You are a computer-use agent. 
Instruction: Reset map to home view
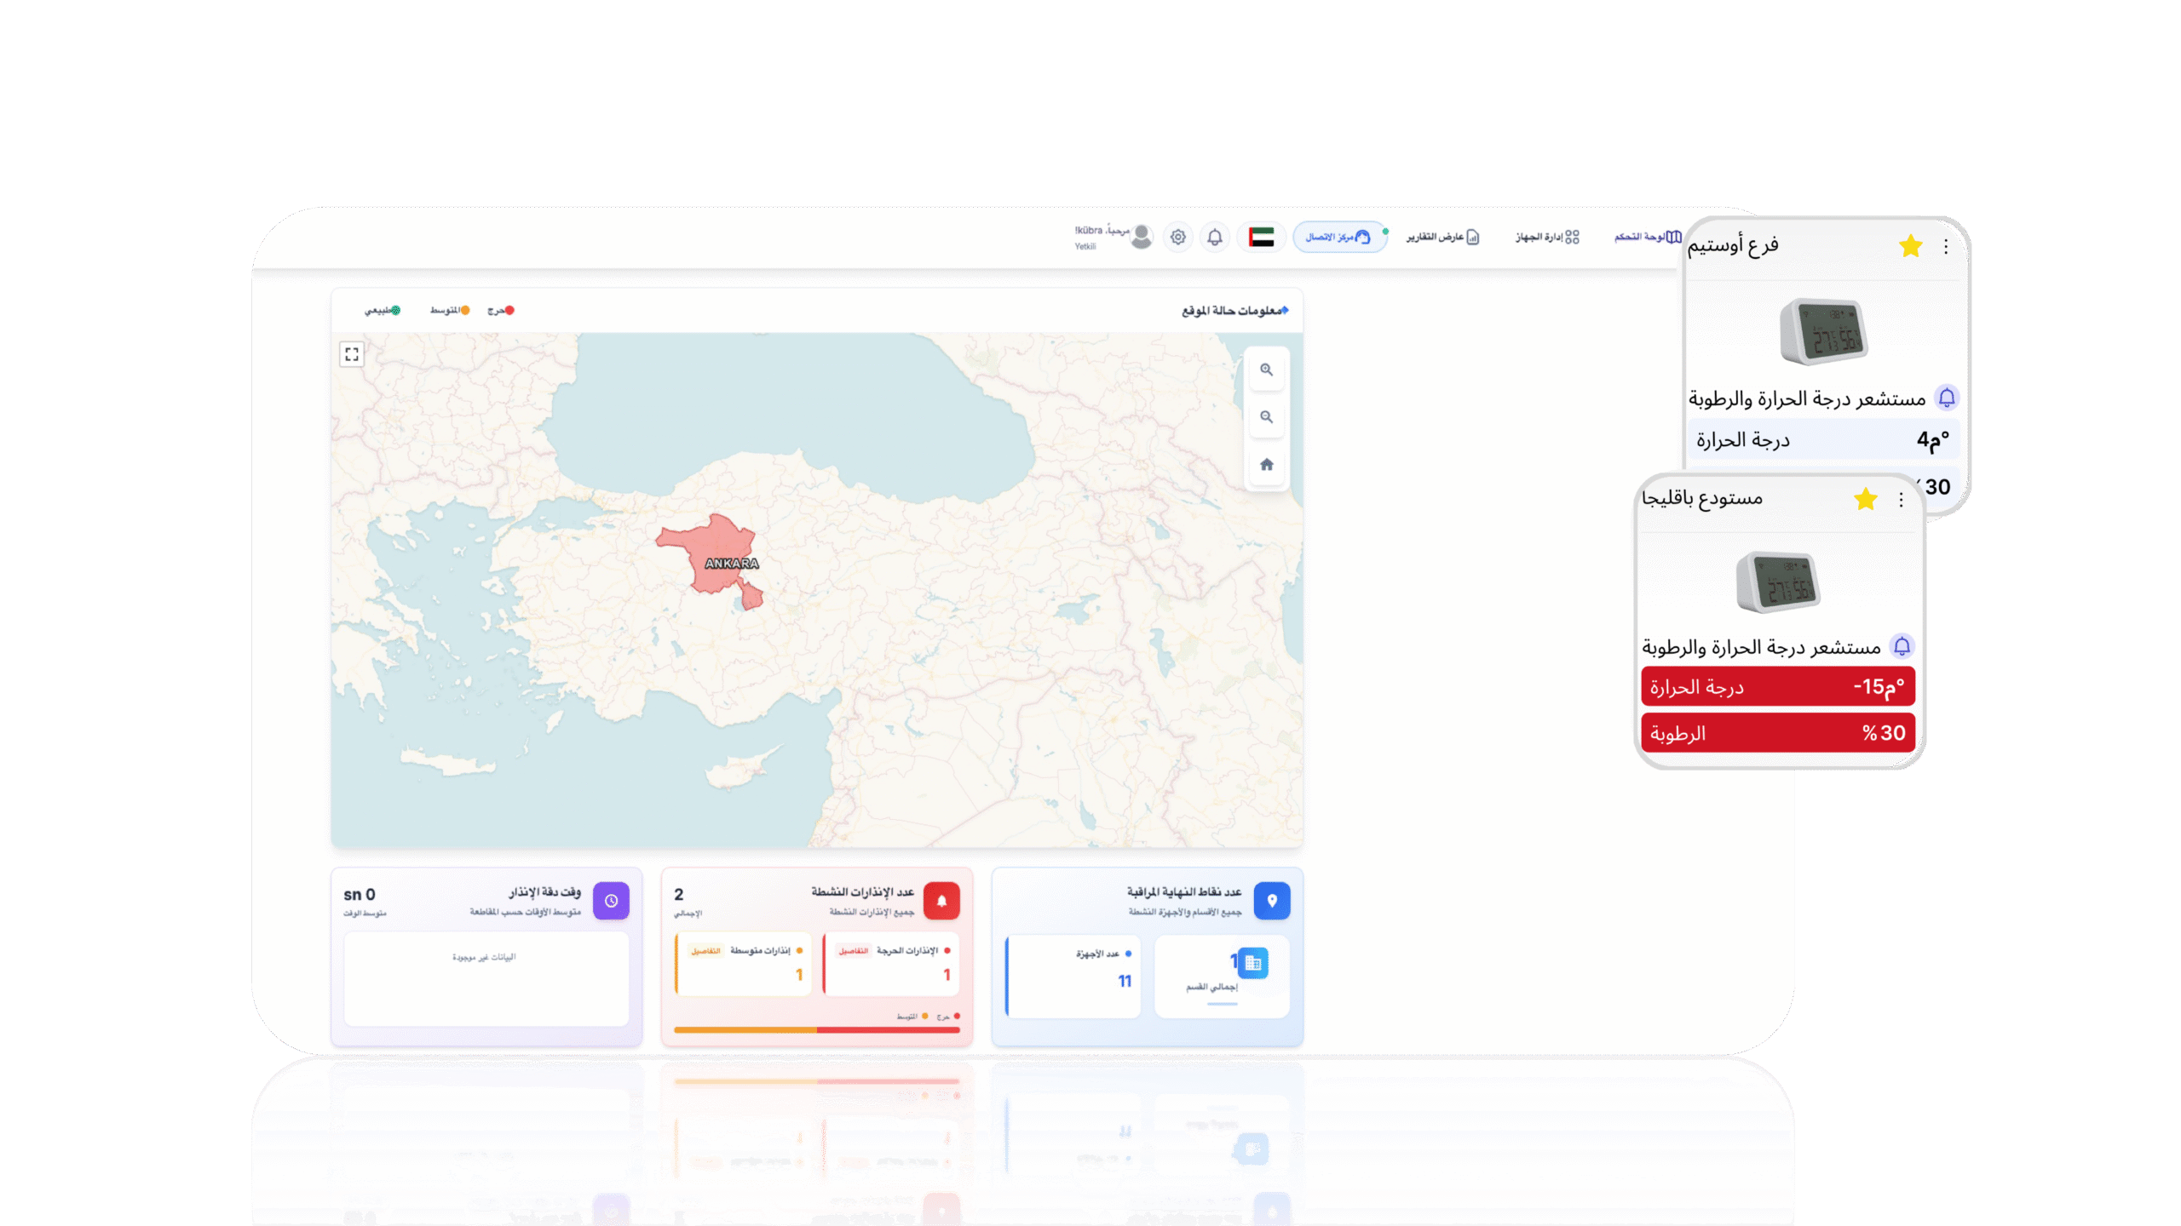pos(1266,465)
